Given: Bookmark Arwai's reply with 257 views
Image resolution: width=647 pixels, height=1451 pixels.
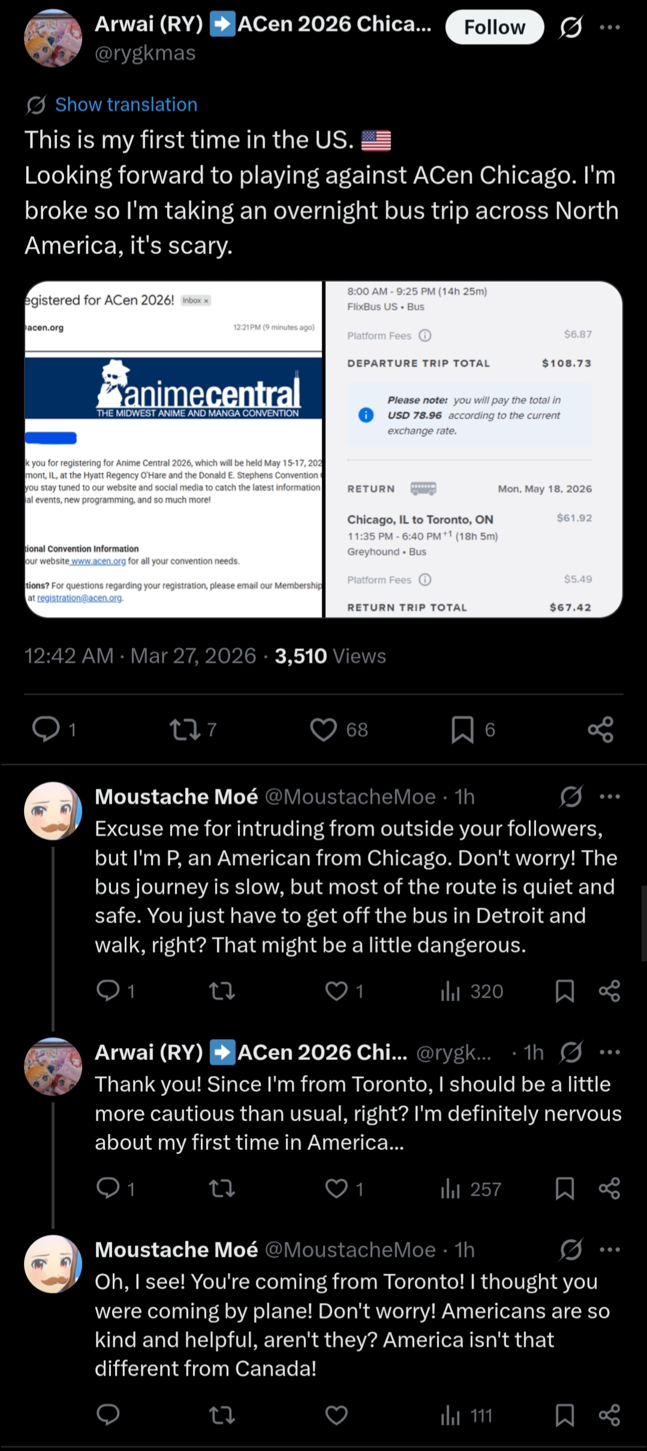Looking at the screenshot, I should (x=565, y=1188).
